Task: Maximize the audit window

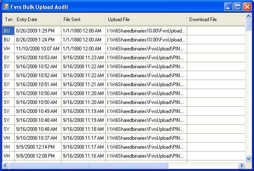Action: coord(238,7)
